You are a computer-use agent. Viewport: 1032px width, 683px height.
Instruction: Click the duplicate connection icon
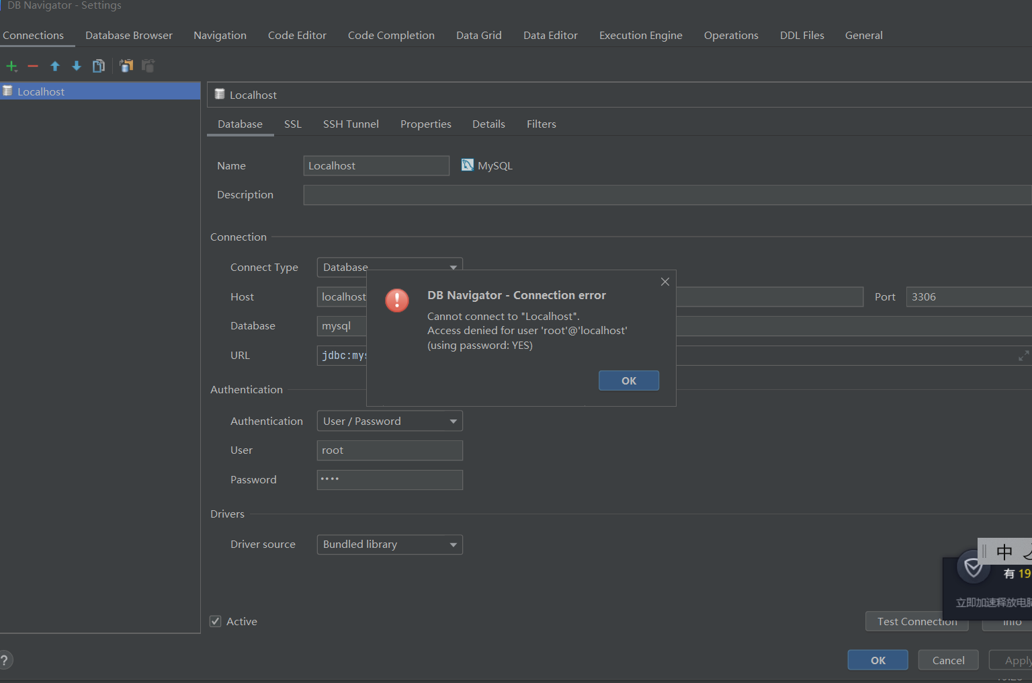tap(99, 66)
